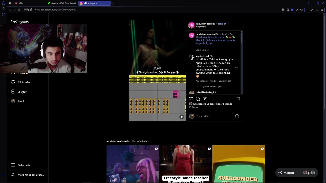This screenshot has height=183, width=326.
Task: Open sugrid.j_zack commenter profile
Action: pos(202,56)
